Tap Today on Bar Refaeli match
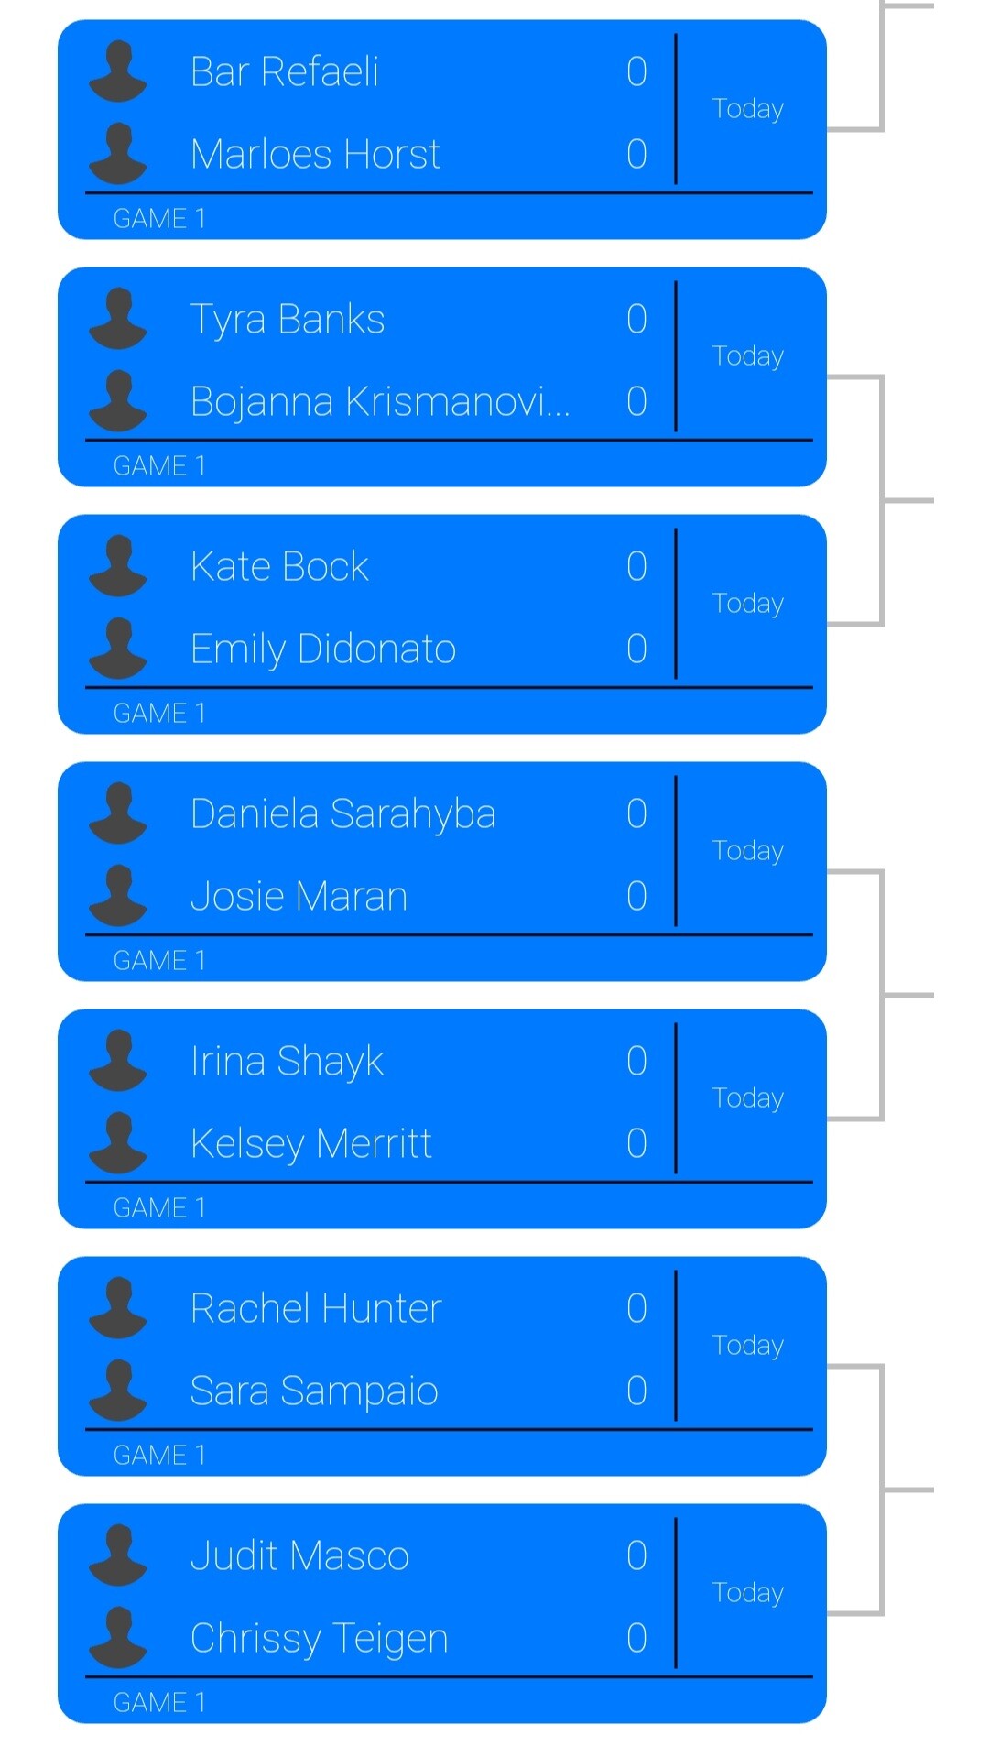Viewport: 989px width, 1746px height. [748, 109]
